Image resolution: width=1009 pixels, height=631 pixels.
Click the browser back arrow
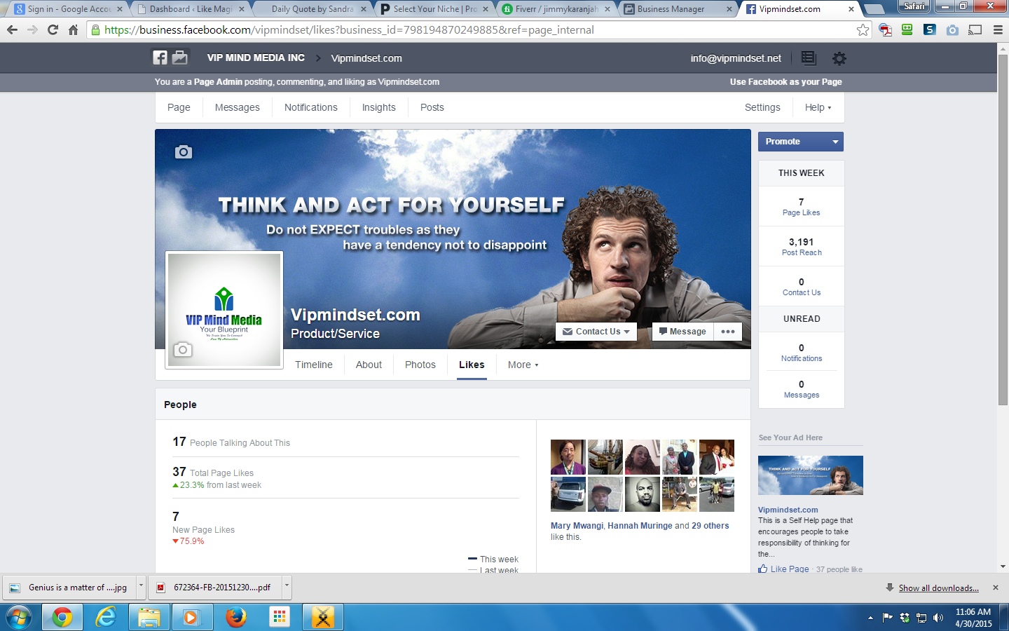[12, 29]
